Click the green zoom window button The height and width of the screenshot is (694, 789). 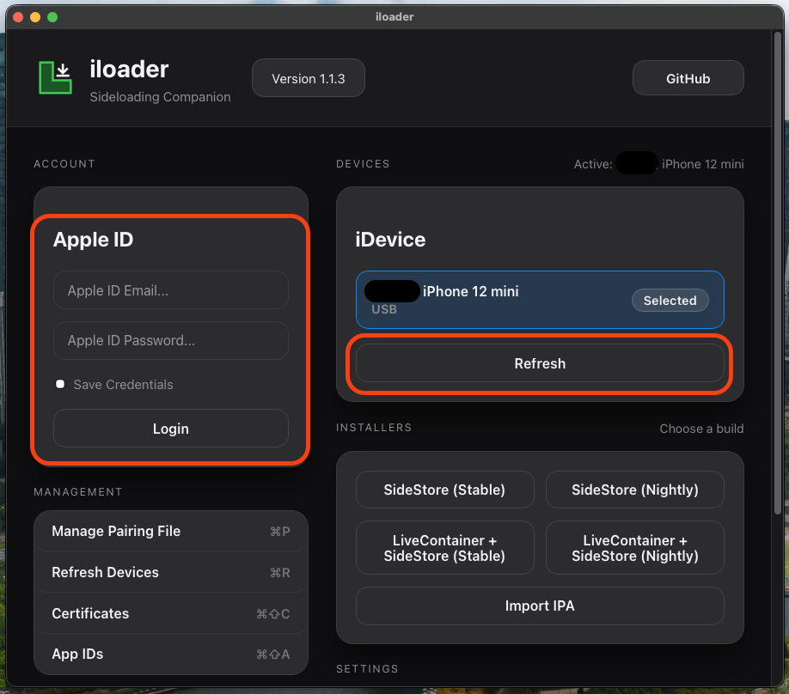click(52, 17)
